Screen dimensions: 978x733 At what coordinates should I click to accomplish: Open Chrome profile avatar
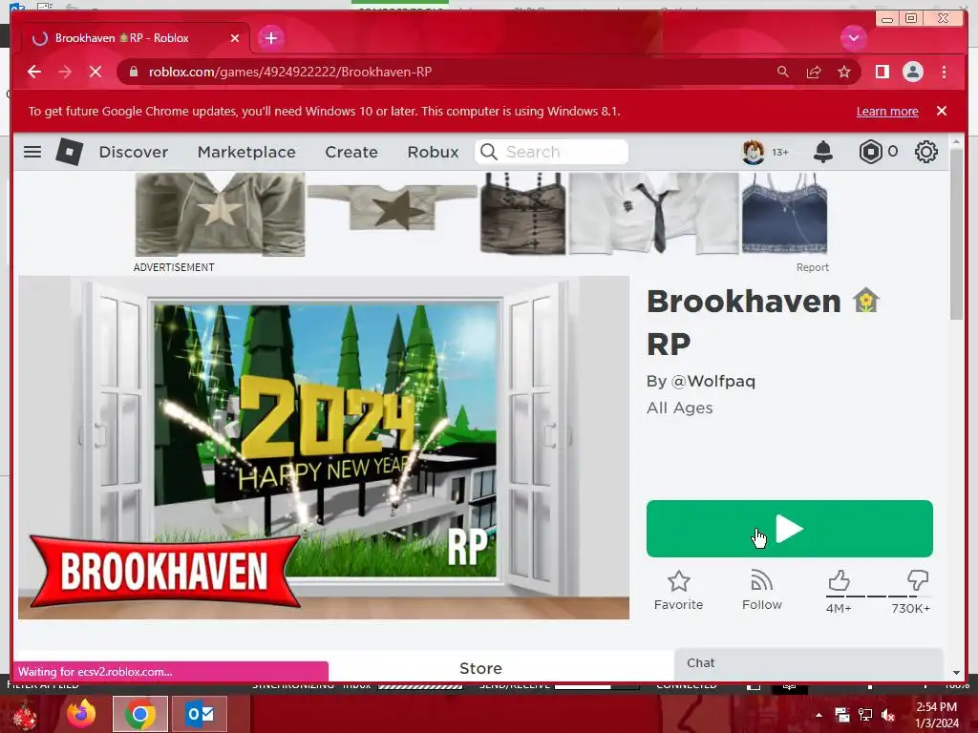912,72
